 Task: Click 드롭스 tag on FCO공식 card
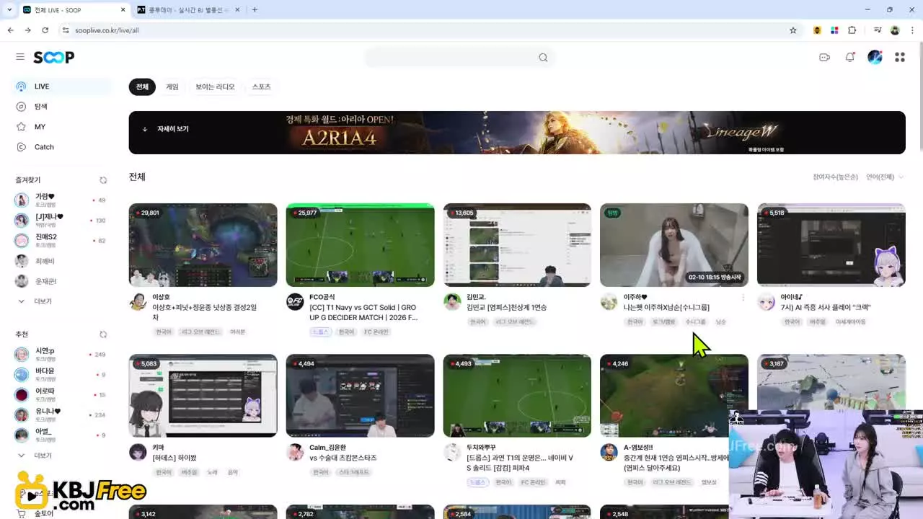(x=321, y=332)
